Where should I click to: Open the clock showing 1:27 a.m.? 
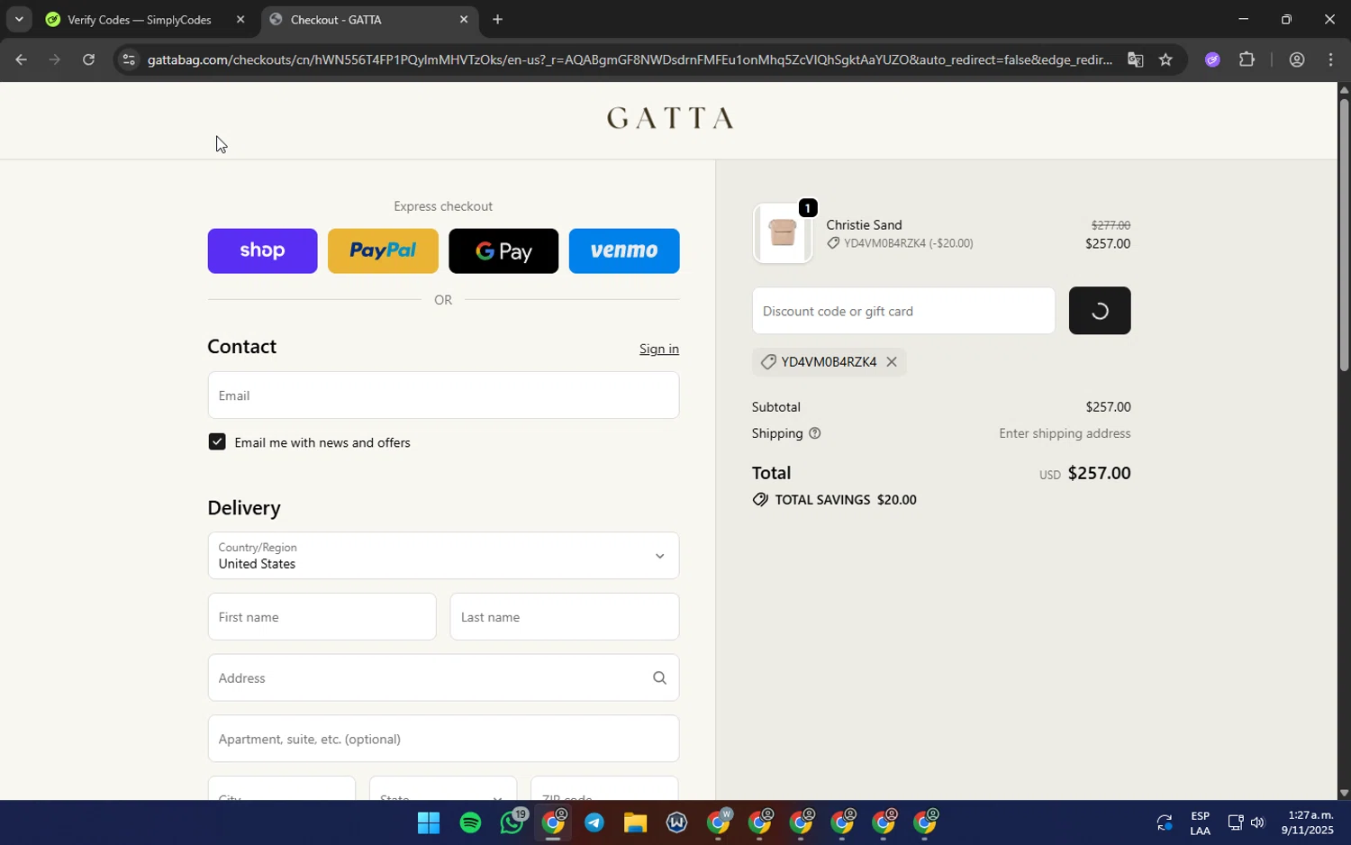(x=1309, y=822)
